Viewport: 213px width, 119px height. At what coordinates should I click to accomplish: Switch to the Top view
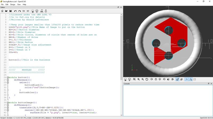[156, 79]
